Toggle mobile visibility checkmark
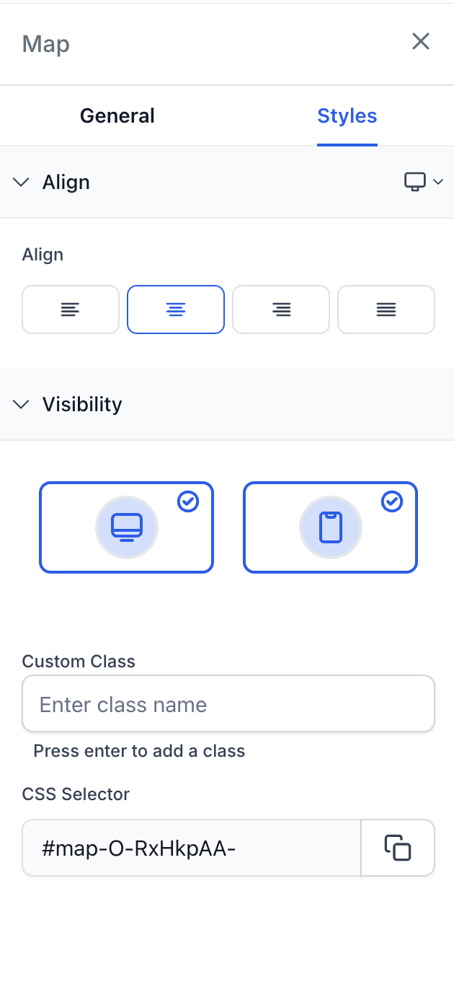This screenshot has width=454, height=1000. click(392, 501)
